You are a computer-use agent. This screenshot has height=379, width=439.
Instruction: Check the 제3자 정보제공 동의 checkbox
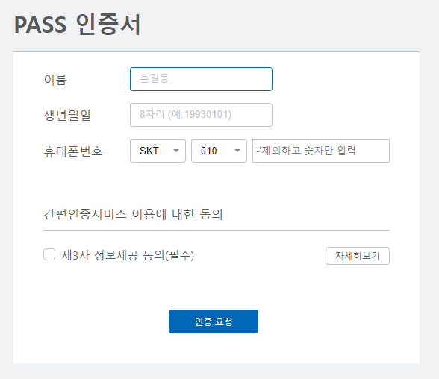(49, 254)
